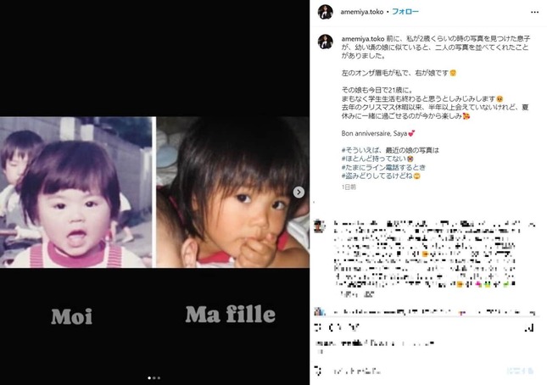Click the like heart icon below comments
The height and width of the screenshot is (385, 547).
point(318,327)
